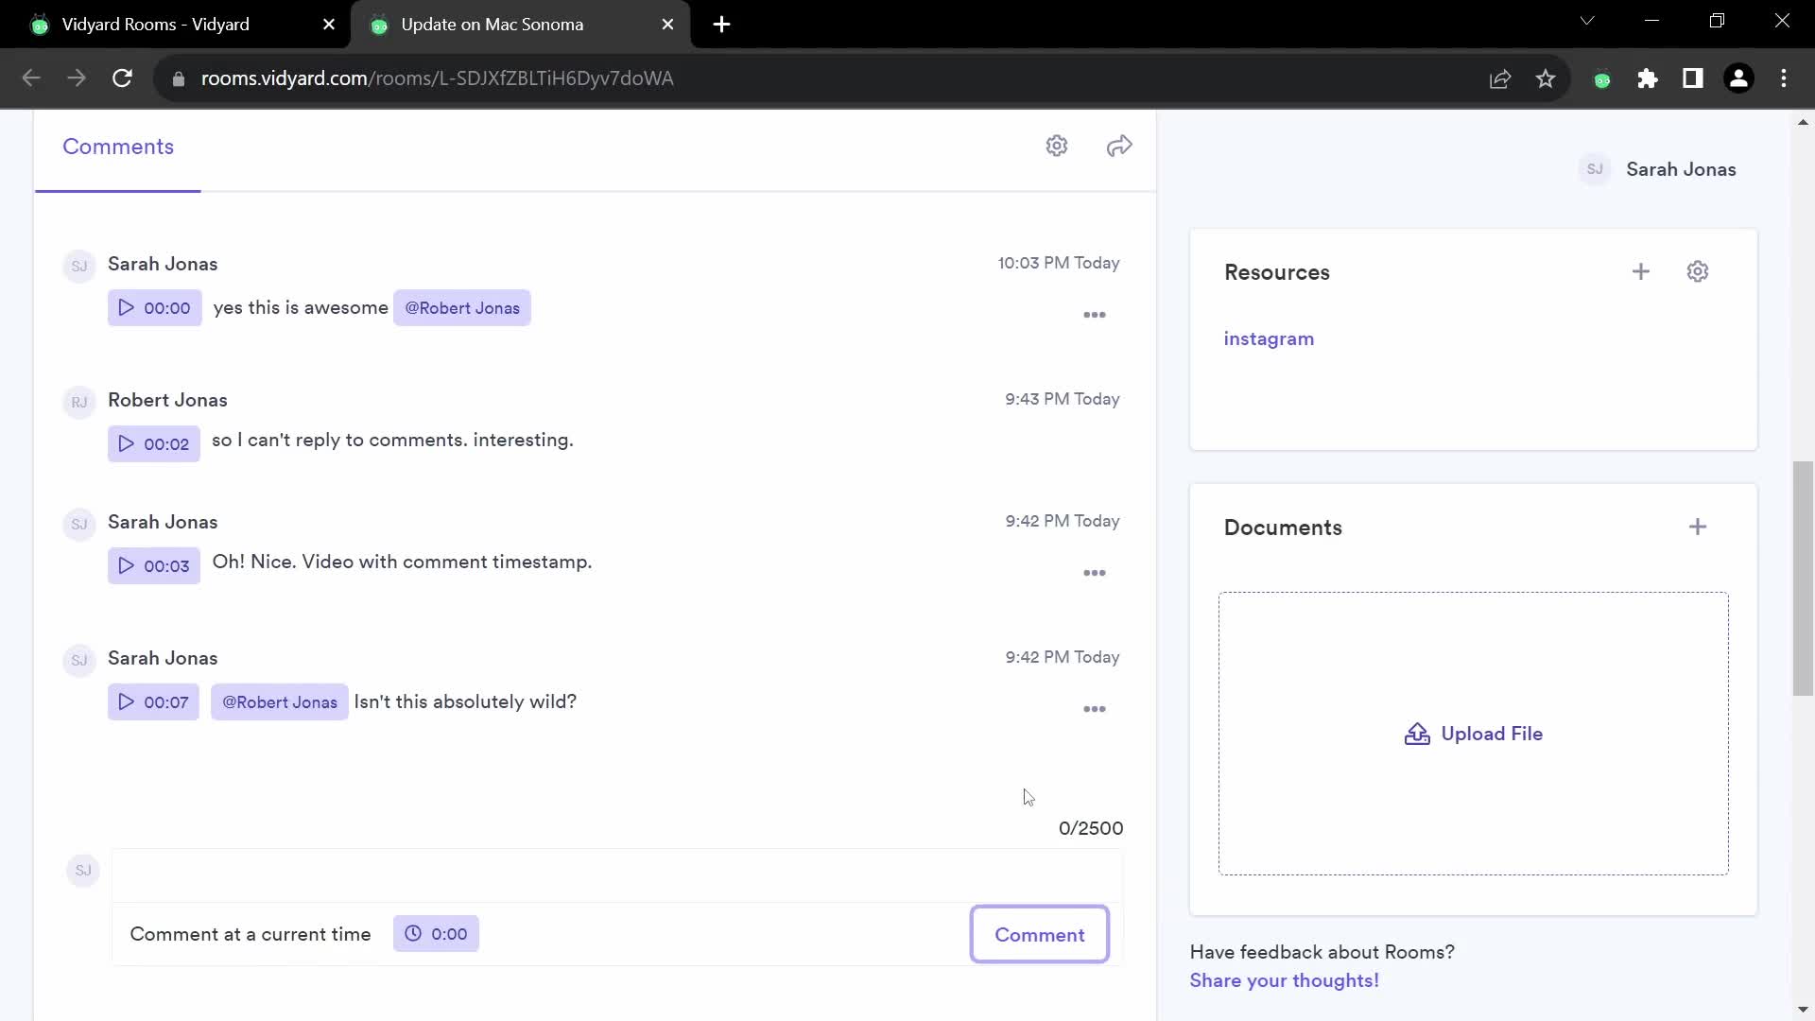The width and height of the screenshot is (1815, 1021).
Task: Click @Robert Jonas mention in wild comment
Action: click(280, 702)
